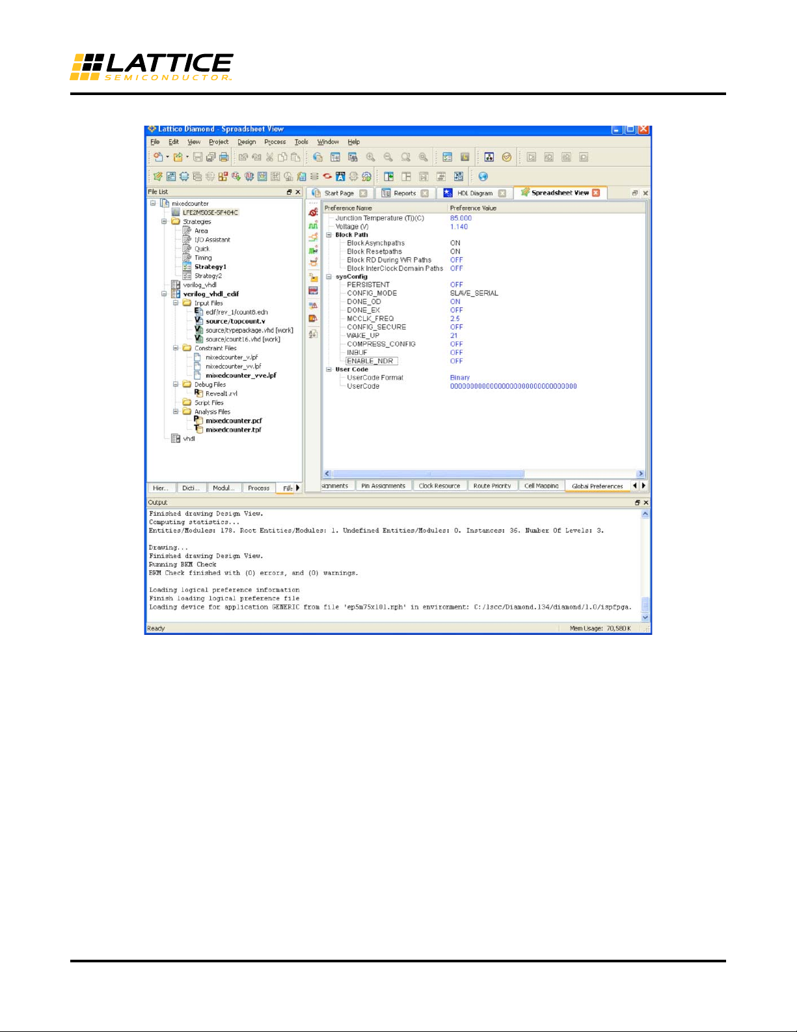
Task: Collapse the Input Files folder
Action: [176, 303]
